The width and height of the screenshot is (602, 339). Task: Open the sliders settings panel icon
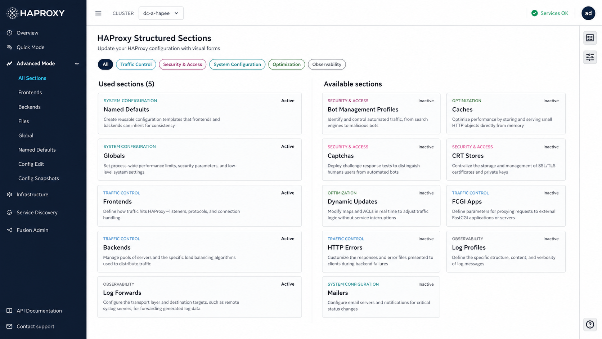click(590, 57)
